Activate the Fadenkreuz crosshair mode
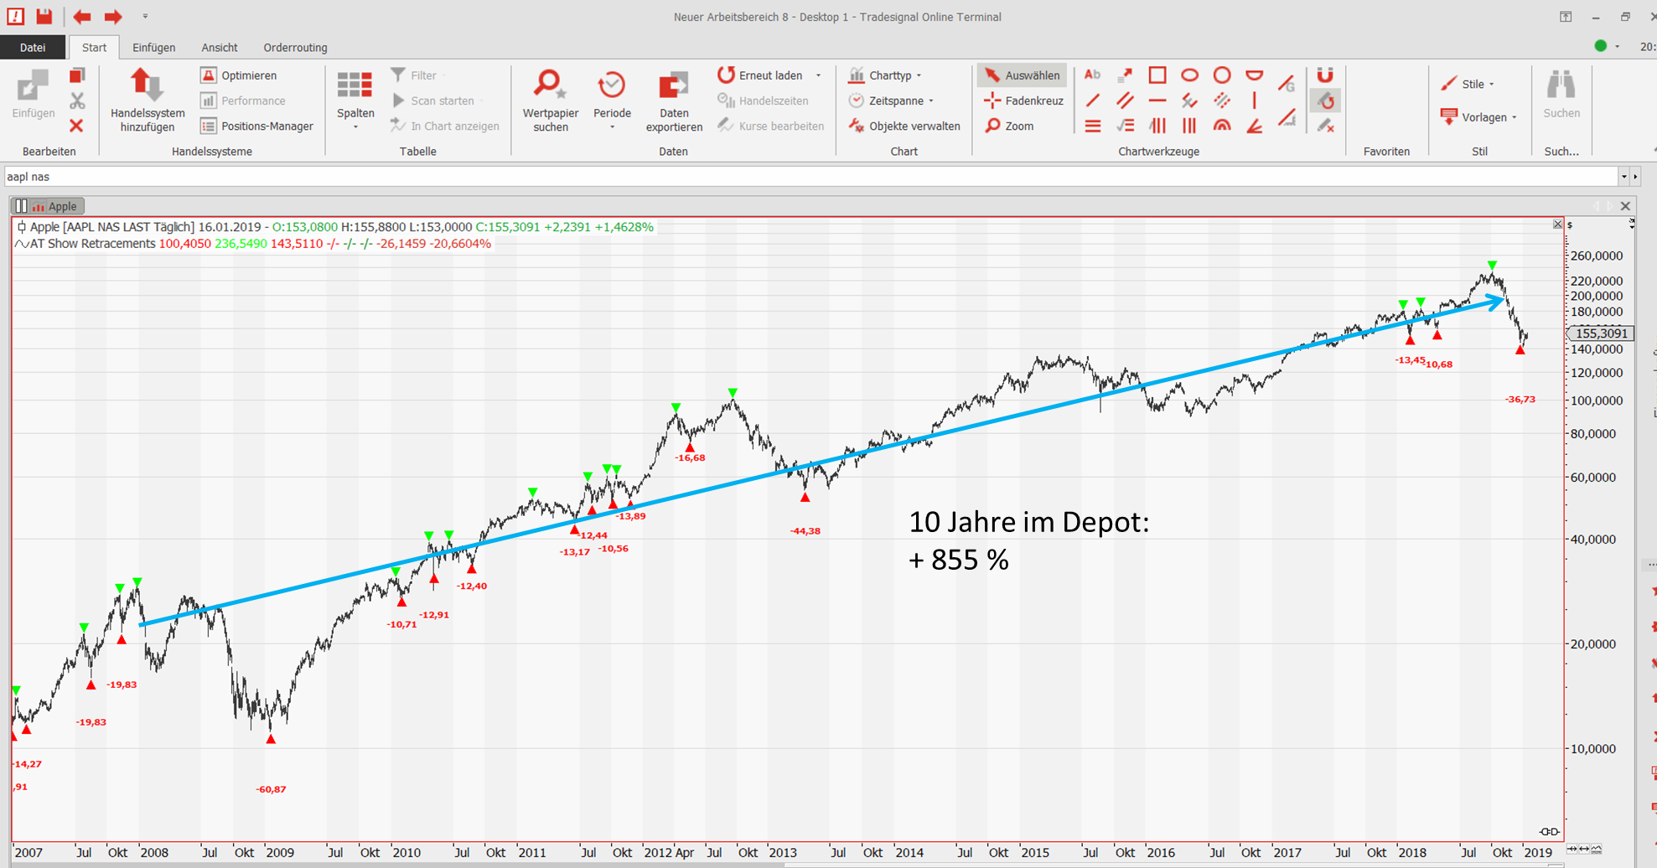Screen dimensions: 1657x868 coord(1023,101)
